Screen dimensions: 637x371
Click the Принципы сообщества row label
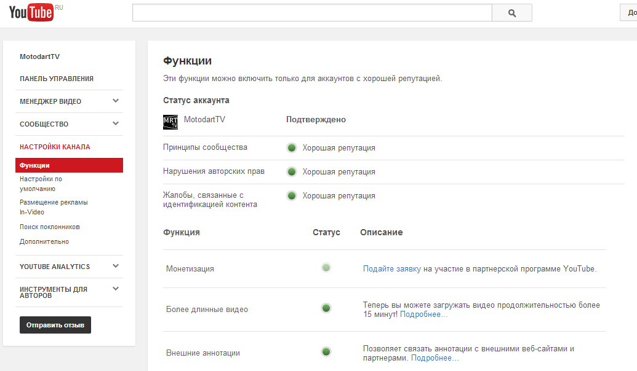[x=205, y=147]
